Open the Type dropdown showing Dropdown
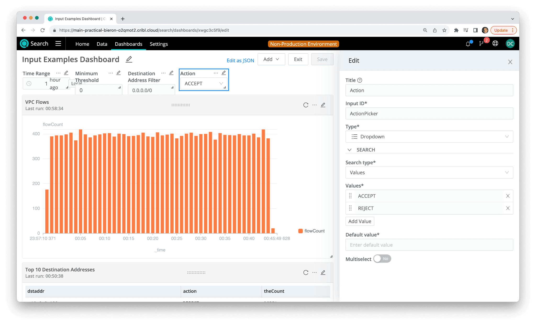Image resolution: width=536 pixels, height=324 pixels. 429,137
